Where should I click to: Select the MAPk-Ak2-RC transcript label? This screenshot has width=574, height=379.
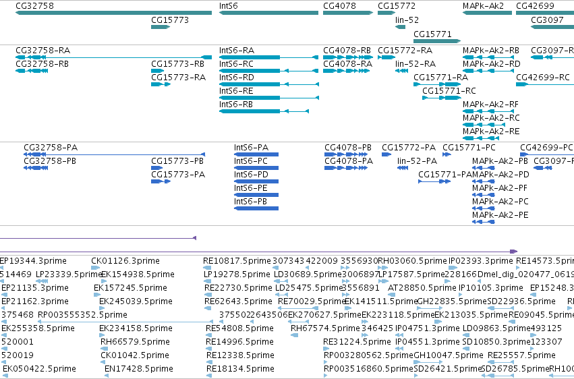491,118
